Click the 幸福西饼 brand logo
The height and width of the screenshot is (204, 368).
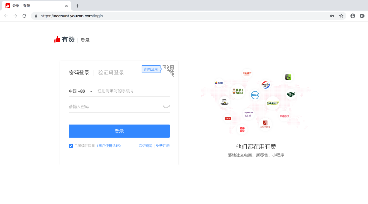(x=284, y=116)
